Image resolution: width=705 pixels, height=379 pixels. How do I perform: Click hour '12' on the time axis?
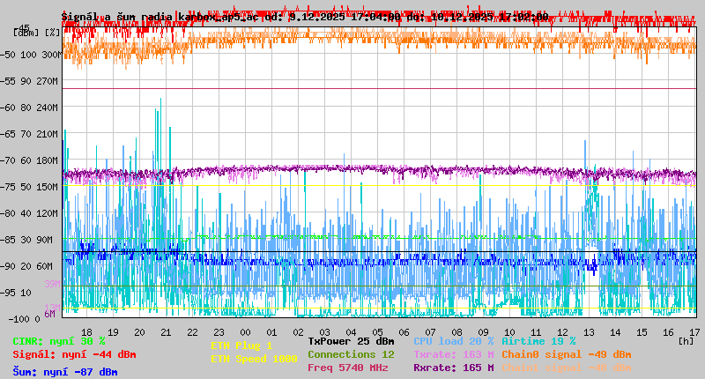tap(562, 332)
